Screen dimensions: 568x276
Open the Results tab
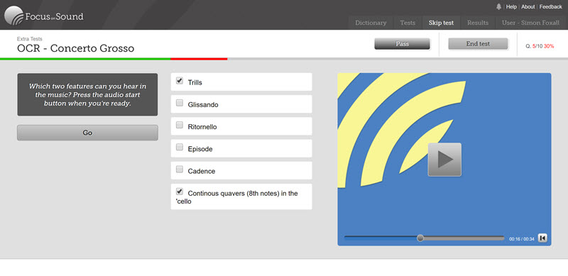point(478,23)
